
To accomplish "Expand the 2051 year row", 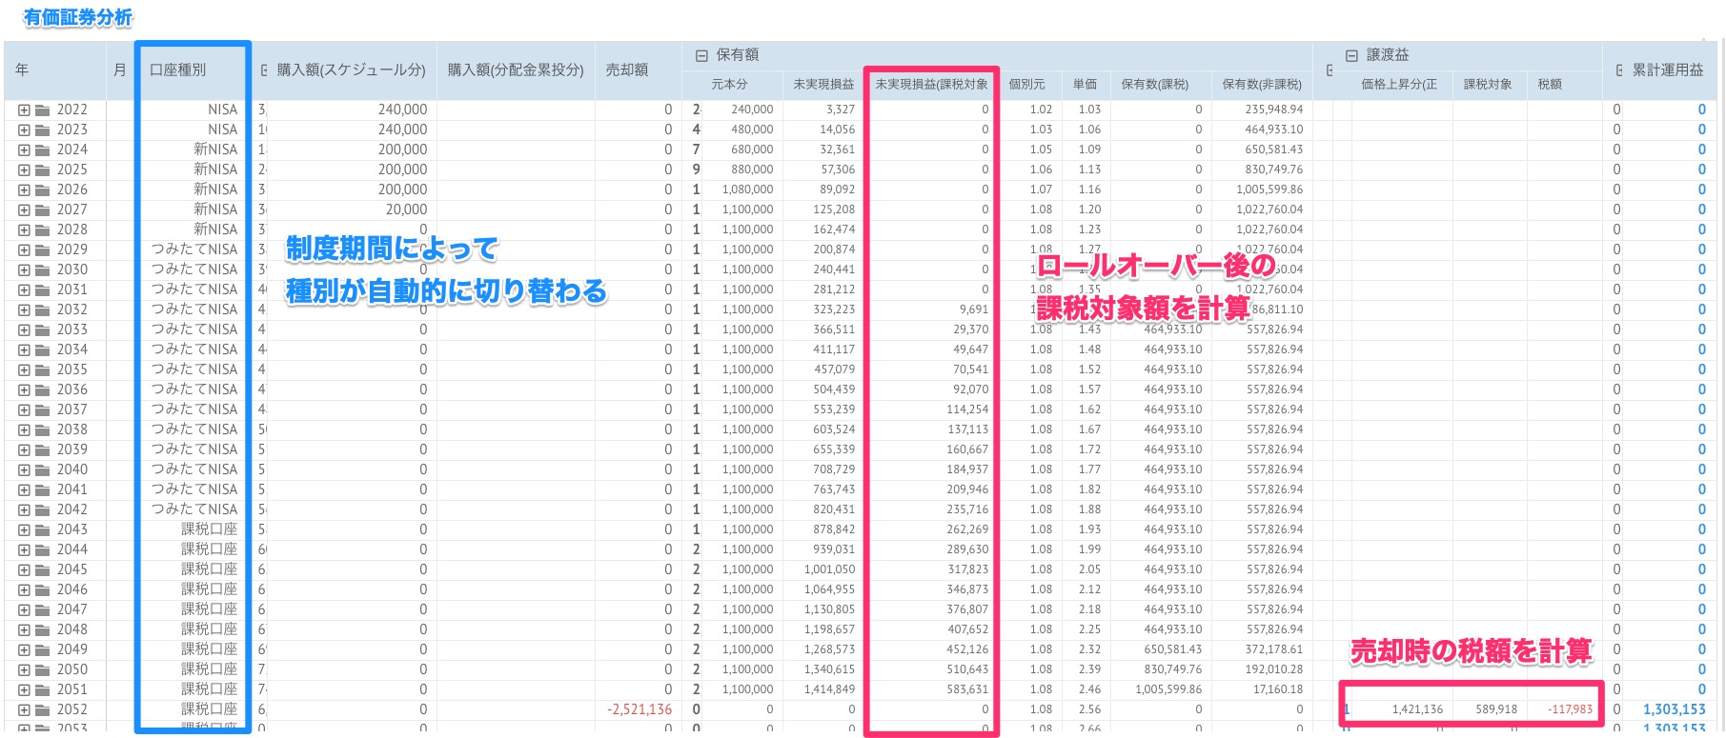I will point(24,690).
